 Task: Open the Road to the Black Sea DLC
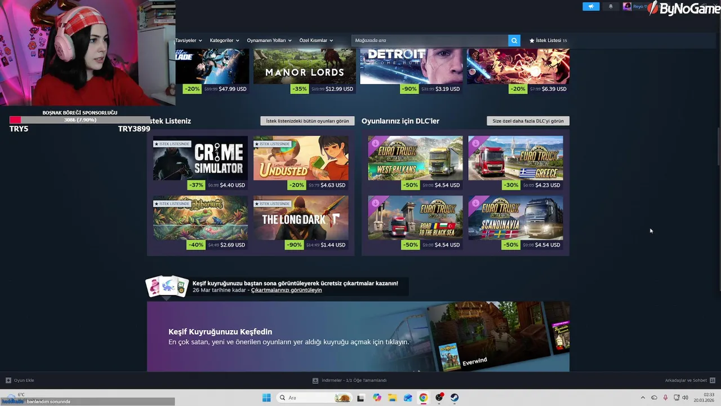tap(415, 218)
